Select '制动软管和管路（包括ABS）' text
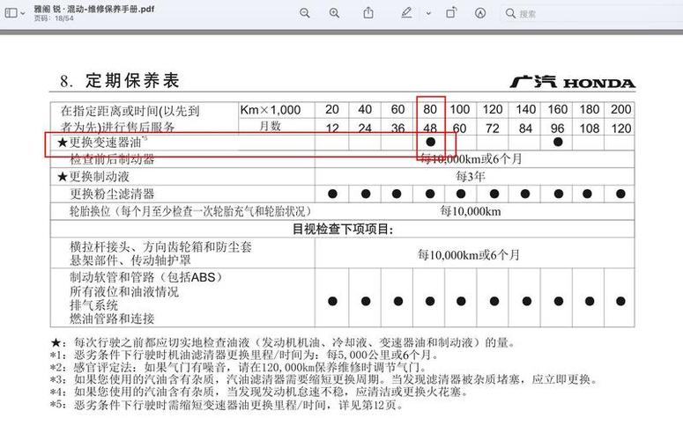 click(x=146, y=277)
